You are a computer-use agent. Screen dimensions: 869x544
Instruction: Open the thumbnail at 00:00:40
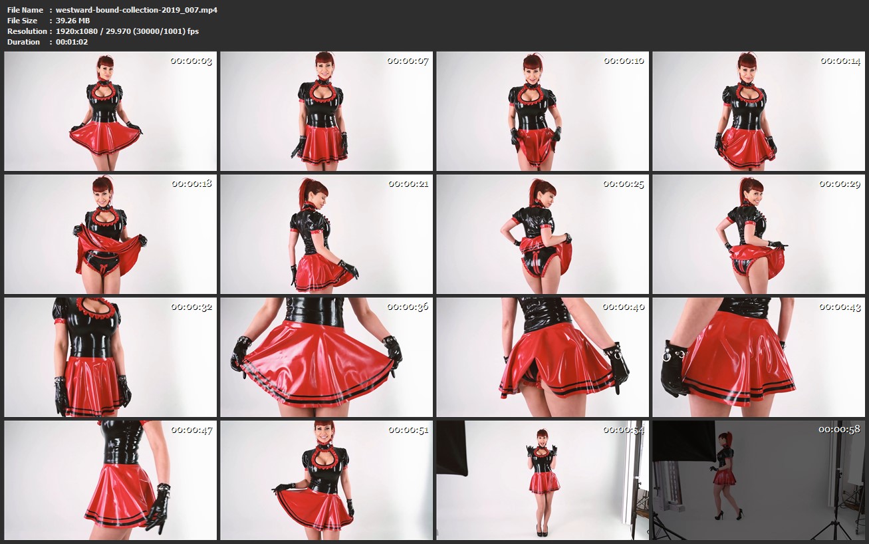click(x=543, y=357)
